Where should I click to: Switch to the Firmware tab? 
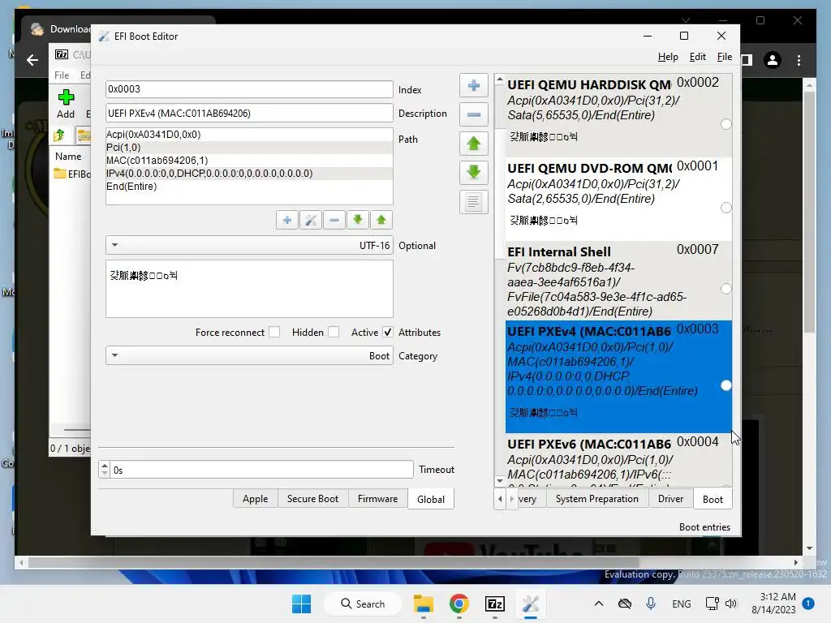(377, 499)
